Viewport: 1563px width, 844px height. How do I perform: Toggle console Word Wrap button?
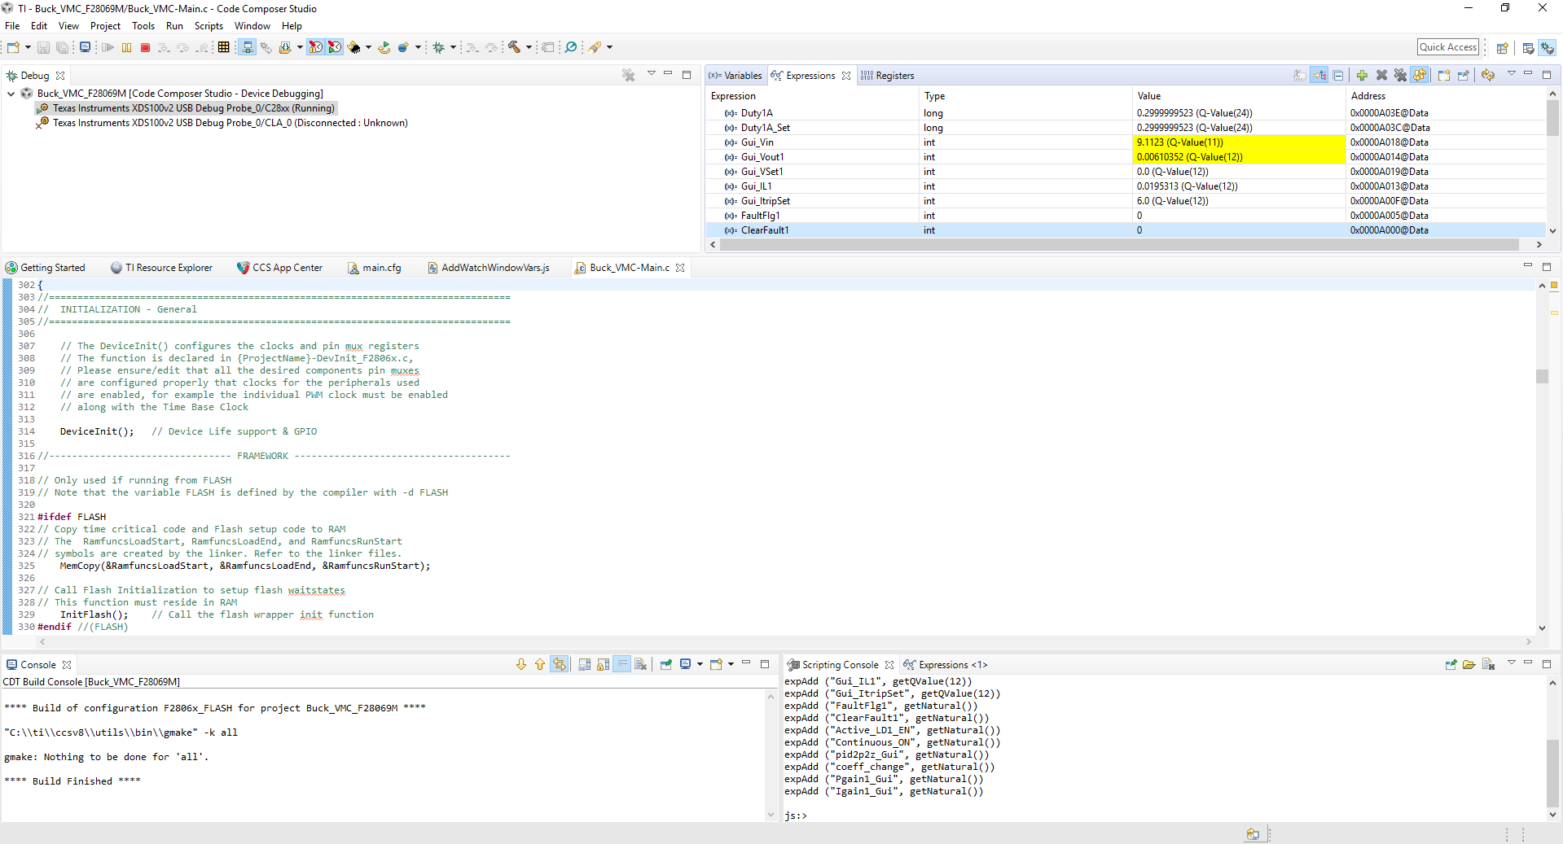pyautogui.click(x=621, y=665)
